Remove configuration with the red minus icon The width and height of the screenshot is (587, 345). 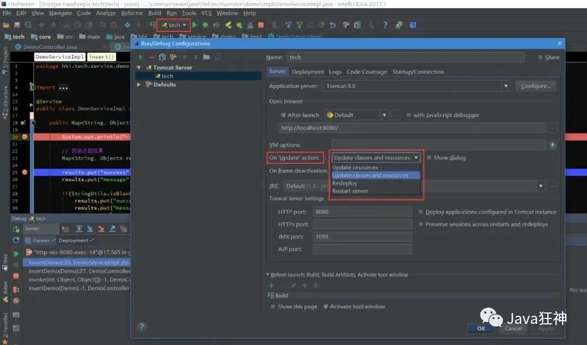(x=151, y=57)
